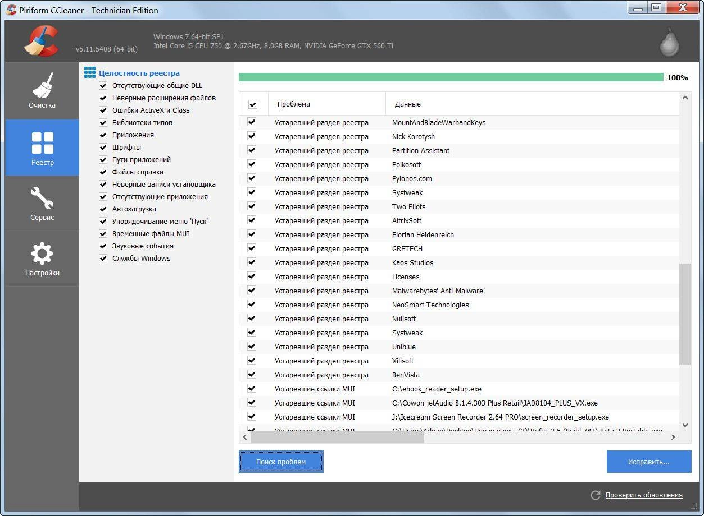Open the Настройки gear section
The width and height of the screenshot is (704, 516).
point(42,259)
